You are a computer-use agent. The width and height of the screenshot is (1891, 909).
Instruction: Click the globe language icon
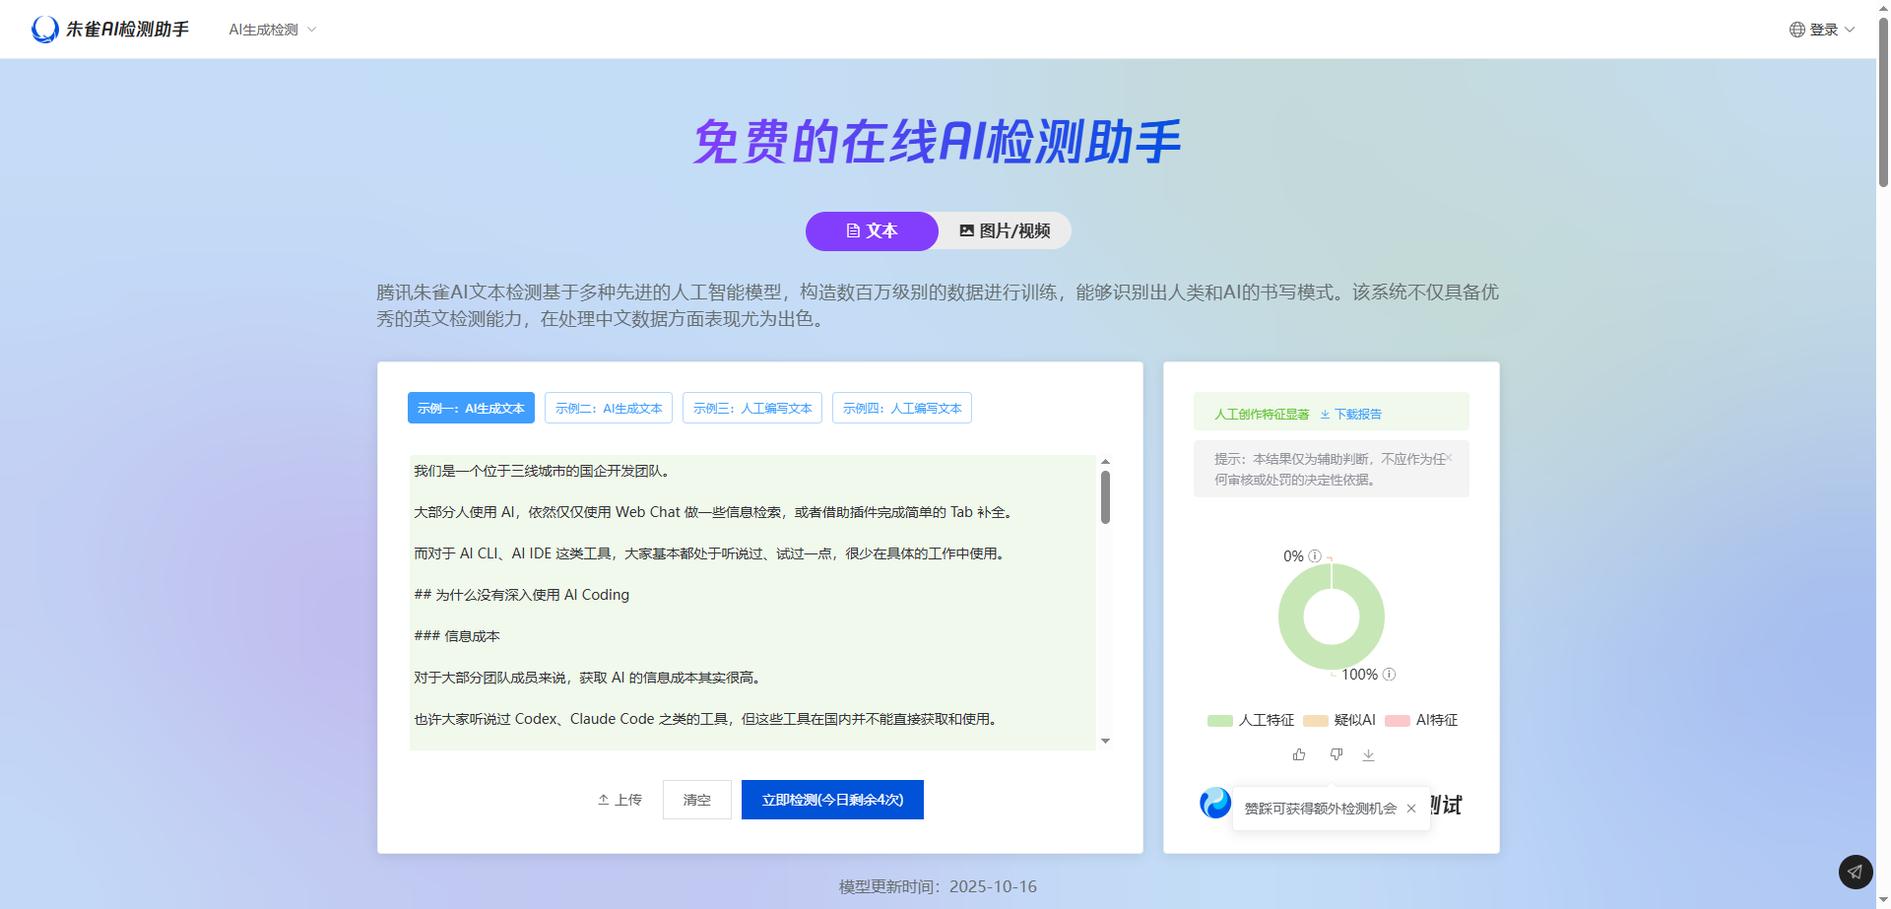click(1797, 30)
